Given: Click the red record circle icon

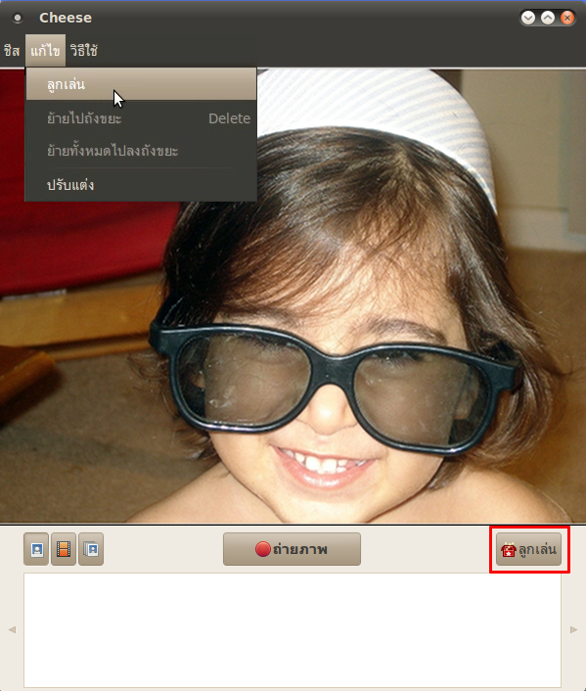Looking at the screenshot, I should 262,549.
